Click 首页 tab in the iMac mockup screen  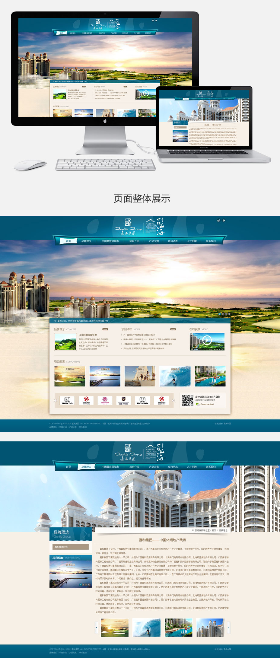(62, 33)
